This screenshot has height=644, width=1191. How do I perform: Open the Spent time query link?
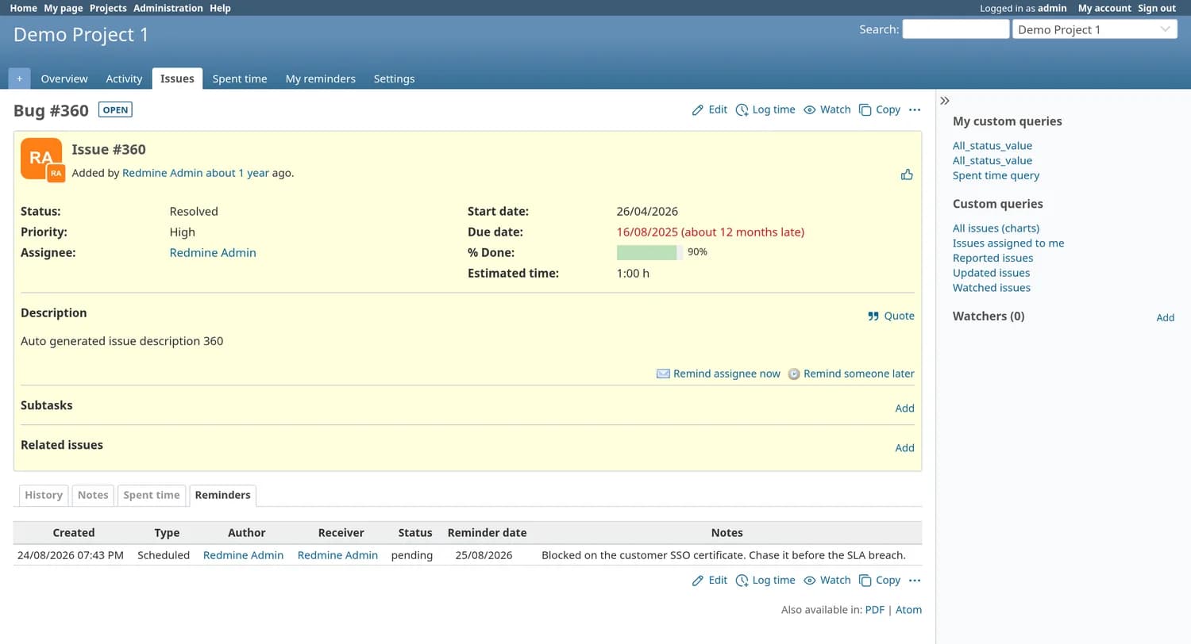click(x=996, y=176)
